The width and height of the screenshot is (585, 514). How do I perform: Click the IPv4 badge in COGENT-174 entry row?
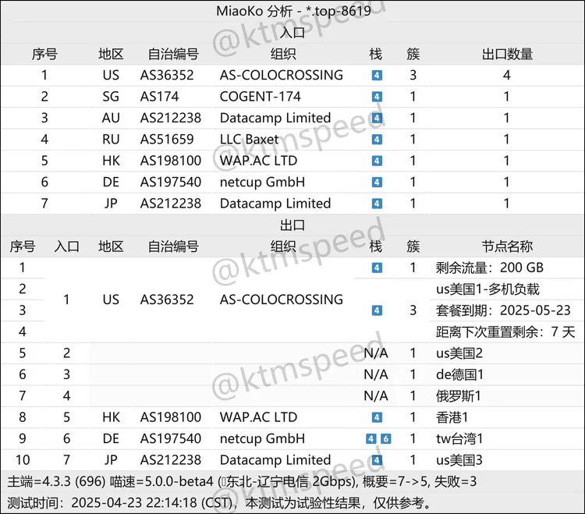(377, 97)
